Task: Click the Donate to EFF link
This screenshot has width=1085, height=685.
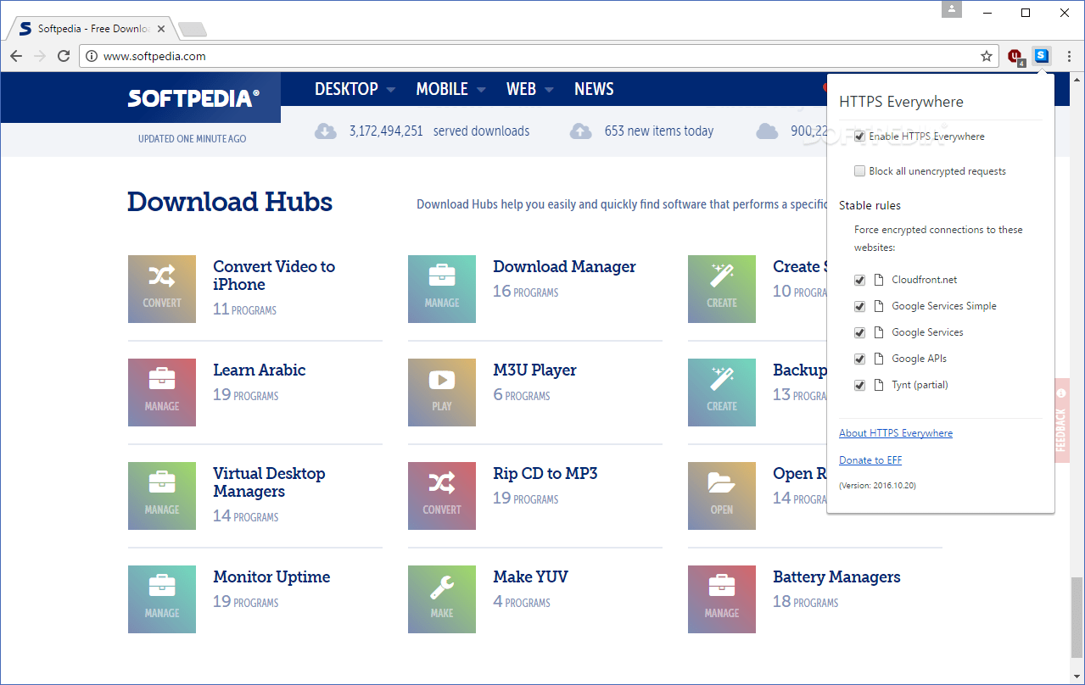Action: 870,460
